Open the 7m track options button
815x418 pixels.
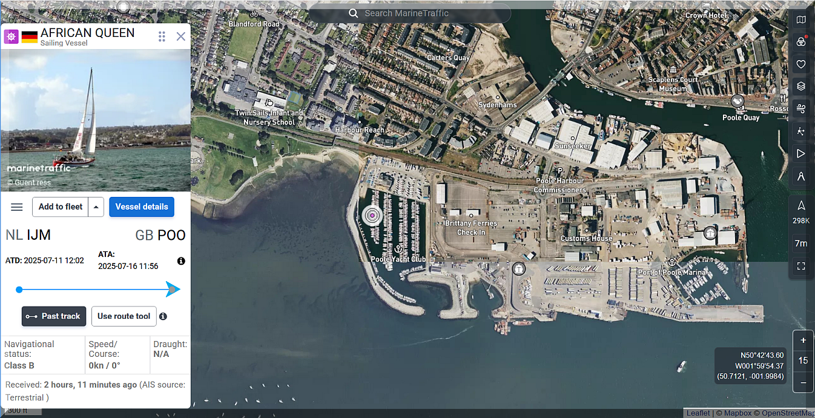pyautogui.click(x=800, y=244)
